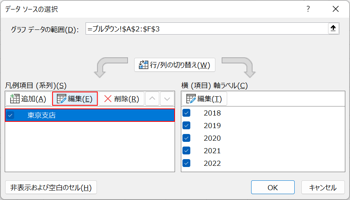Click 編集 to edit the selected series
Viewport: 350px width, 200px height.
[75, 99]
